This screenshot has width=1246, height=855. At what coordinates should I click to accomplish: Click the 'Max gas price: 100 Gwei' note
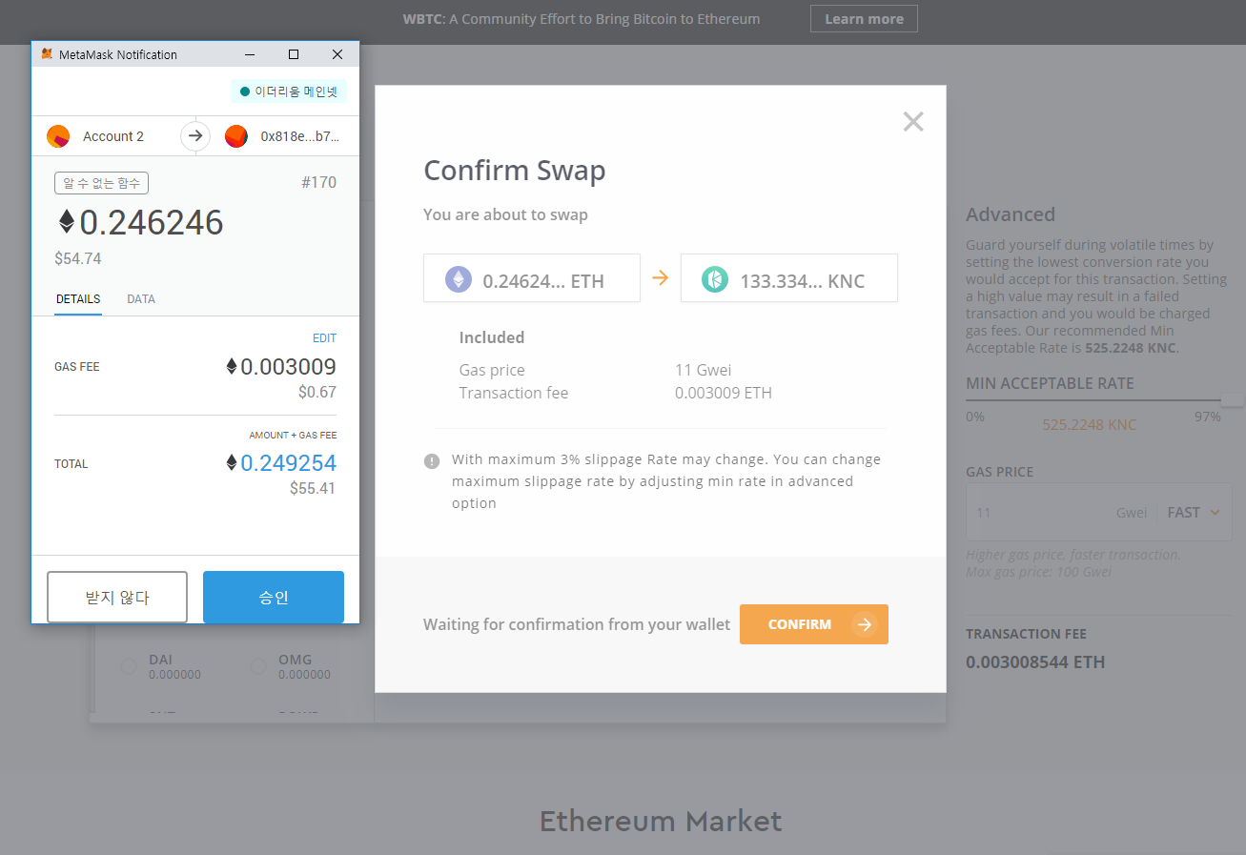click(1038, 572)
